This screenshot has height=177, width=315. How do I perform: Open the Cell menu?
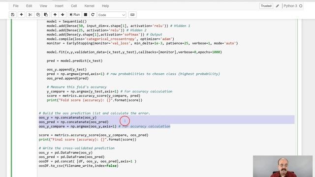pyautogui.click(x=74, y=6)
